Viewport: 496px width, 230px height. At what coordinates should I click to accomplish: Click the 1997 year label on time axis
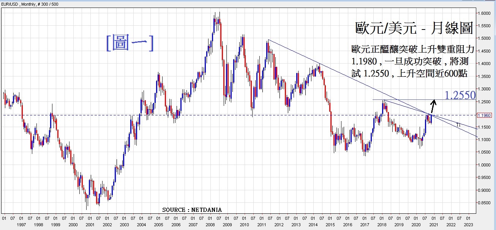(x=21, y=224)
